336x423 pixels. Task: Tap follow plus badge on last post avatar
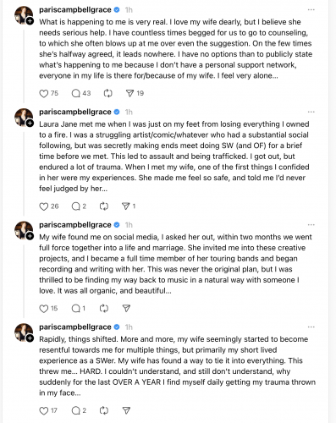click(30, 338)
